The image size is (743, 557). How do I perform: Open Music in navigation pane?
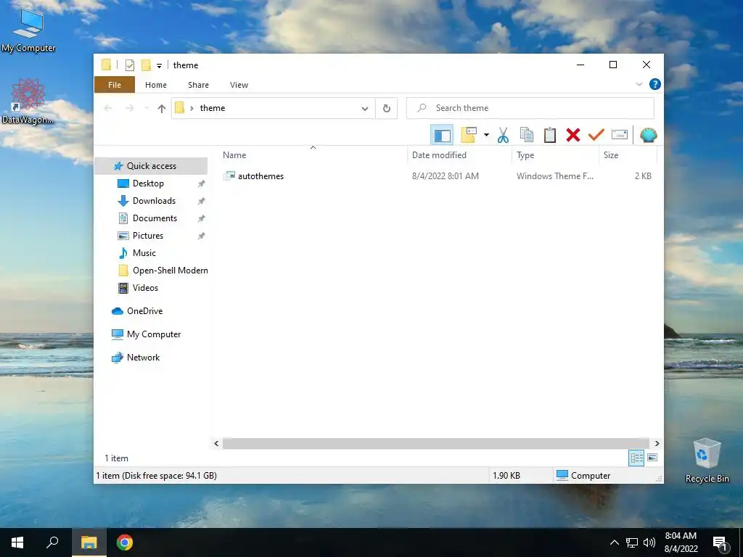point(144,253)
